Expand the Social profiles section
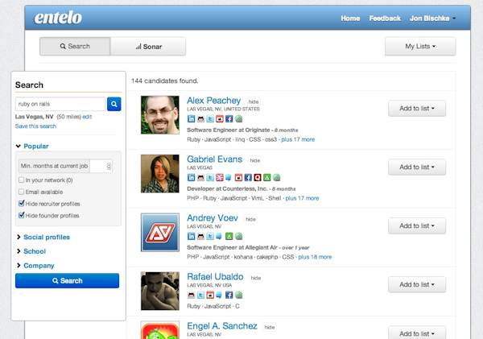Viewport: 483px width, 339px height. pos(43,237)
